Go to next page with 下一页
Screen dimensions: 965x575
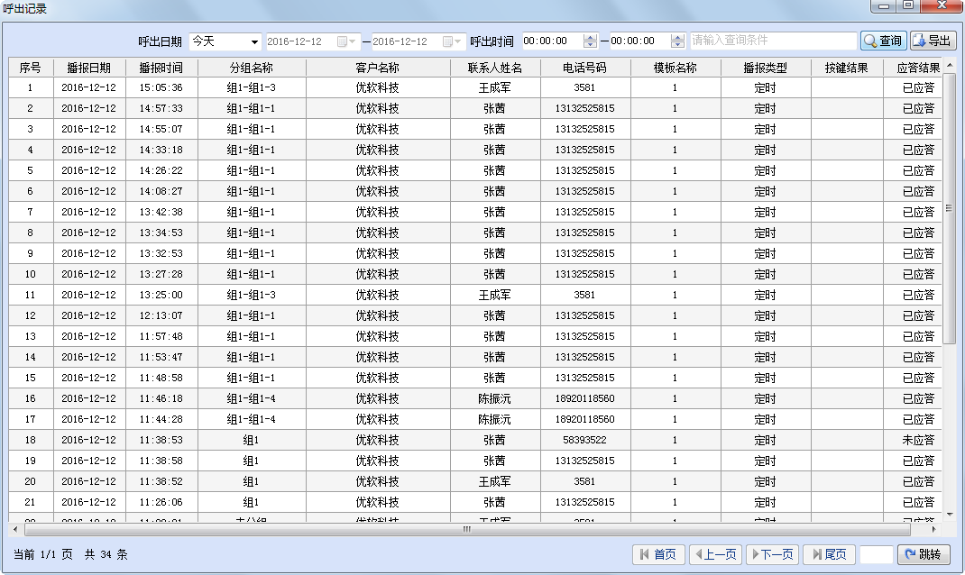point(772,554)
